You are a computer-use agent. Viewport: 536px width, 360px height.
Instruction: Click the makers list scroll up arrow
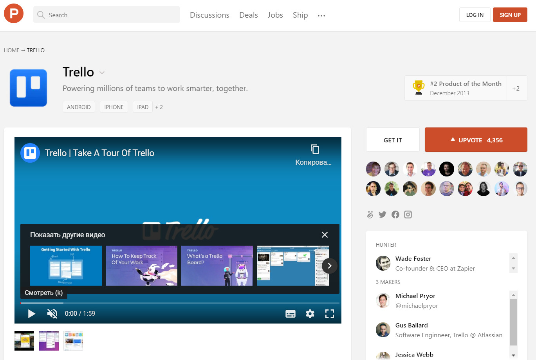(513, 295)
